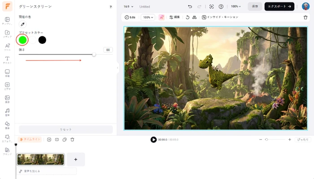Expand the 16:9 aspect ratio dropdown
This screenshot has width=314, height=179.
click(128, 7)
